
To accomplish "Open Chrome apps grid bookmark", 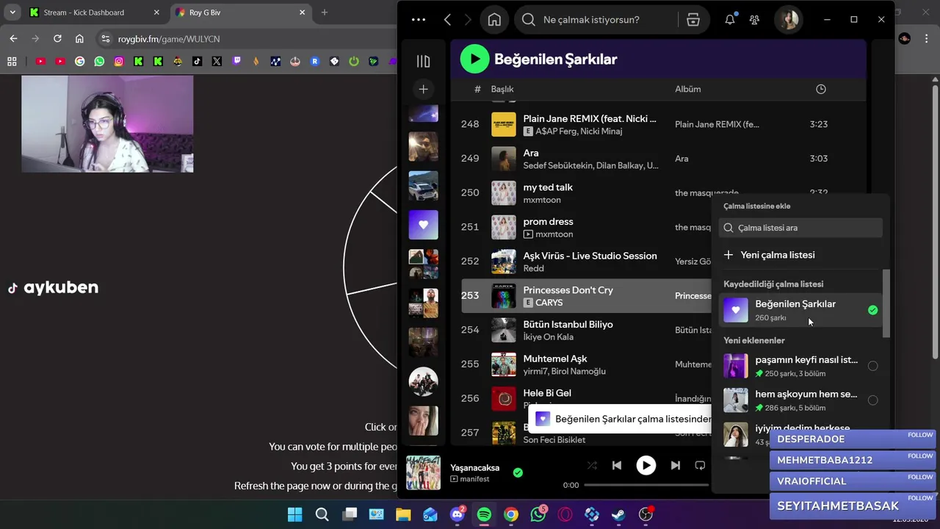I will [12, 62].
